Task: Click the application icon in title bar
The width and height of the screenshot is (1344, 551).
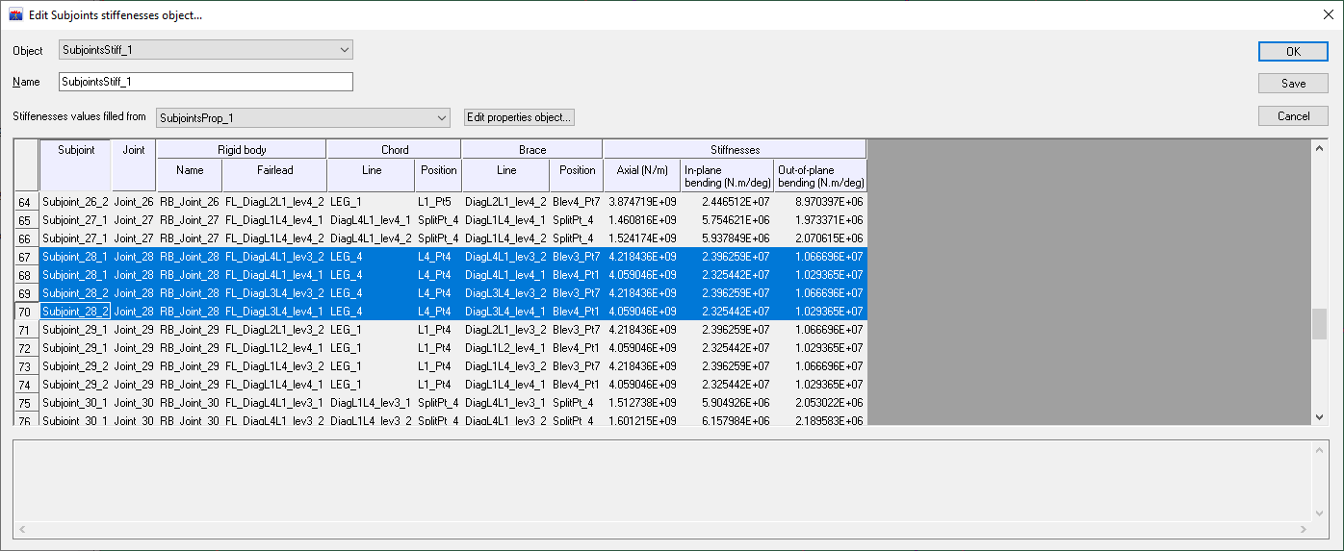Action: tap(15, 15)
